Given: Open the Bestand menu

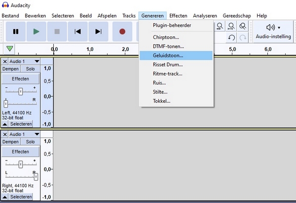Looking at the screenshot, I should pos(10,16).
